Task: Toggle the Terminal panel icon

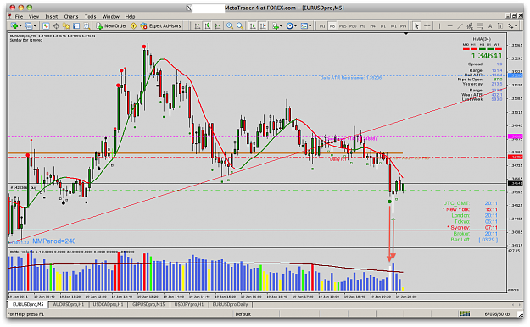Action: pos(76,25)
